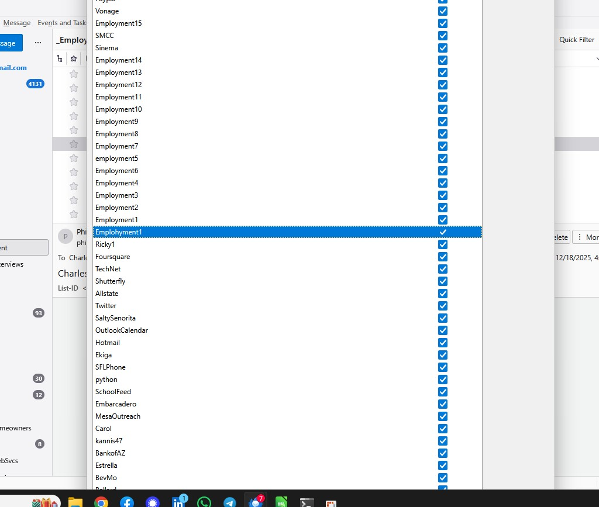Select the SchoolFeed entry
The width and height of the screenshot is (599, 507).
pos(287,392)
